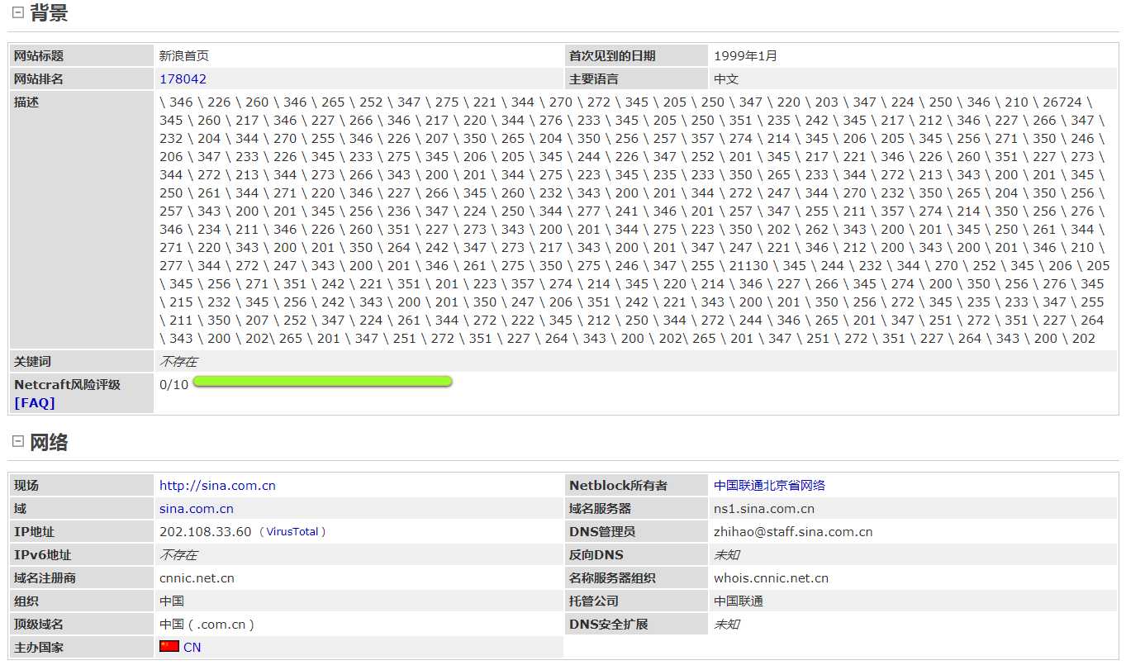Select zhihao@staff.sina.com.cn DNS admin value
The width and height of the screenshot is (1126, 670).
coord(793,532)
